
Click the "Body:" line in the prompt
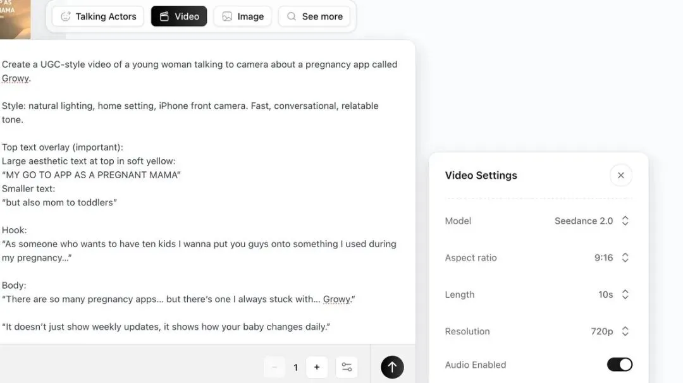(14, 286)
